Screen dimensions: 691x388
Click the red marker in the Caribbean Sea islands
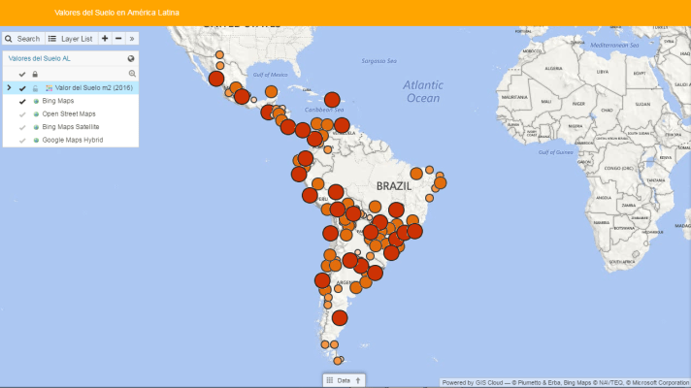[x=332, y=100]
